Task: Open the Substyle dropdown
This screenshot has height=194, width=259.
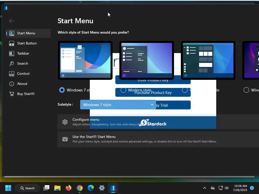Action: point(118,105)
